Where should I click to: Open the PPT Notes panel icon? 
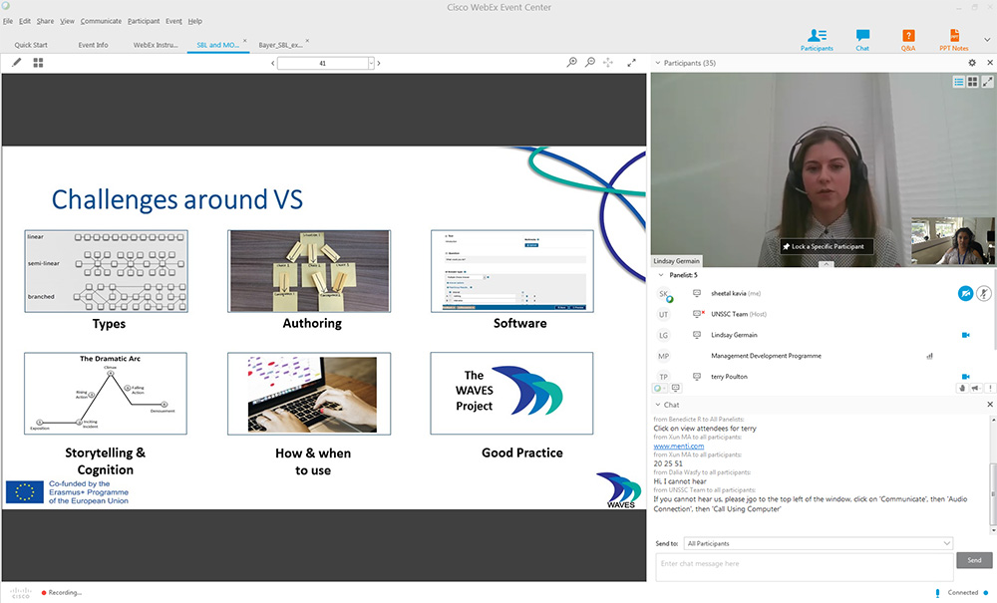click(954, 40)
